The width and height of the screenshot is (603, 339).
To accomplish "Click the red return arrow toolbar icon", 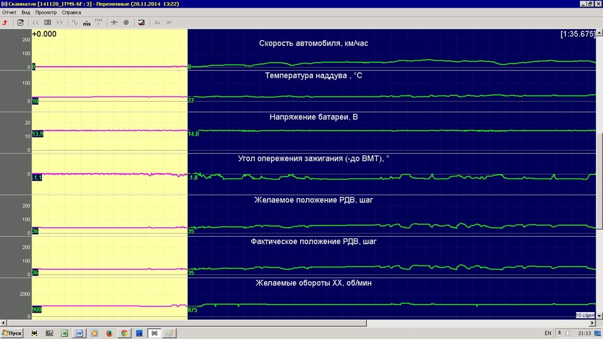I will point(6,23).
